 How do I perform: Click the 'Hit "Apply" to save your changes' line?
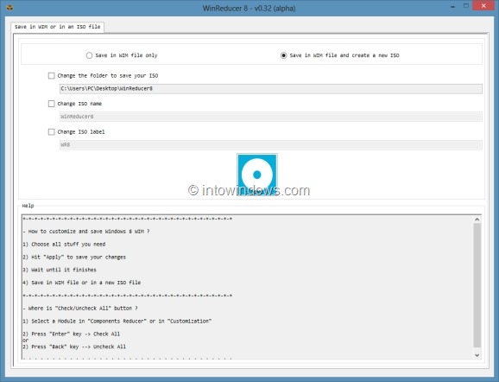click(x=74, y=257)
